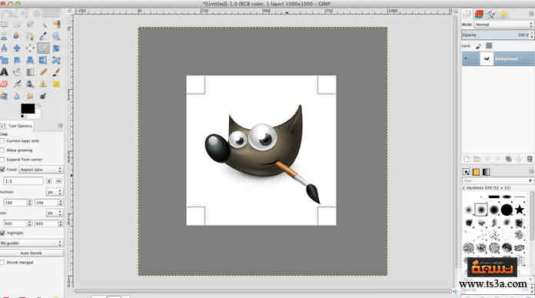Switch to the Patterns tab
The height and width of the screenshot is (298, 535).
[x=476, y=172]
